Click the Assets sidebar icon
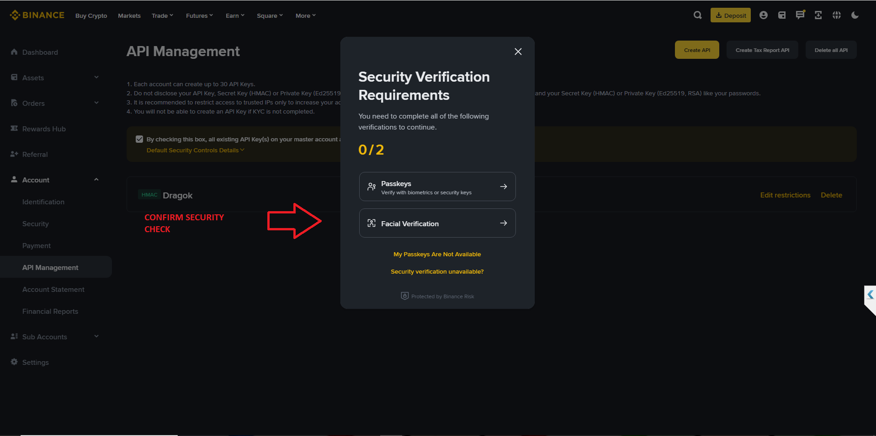The image size is (876, 436). click(14, 78)
